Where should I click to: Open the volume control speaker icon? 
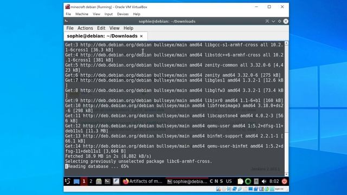(264, 181)
